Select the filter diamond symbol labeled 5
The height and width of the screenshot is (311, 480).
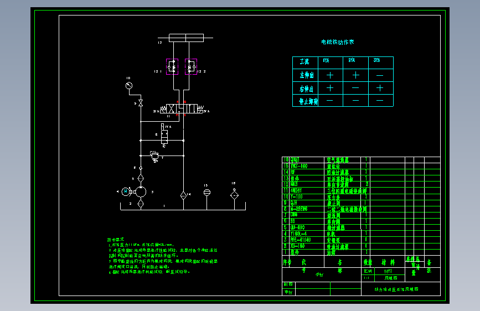pyautogui.click(x=141, y=178)
